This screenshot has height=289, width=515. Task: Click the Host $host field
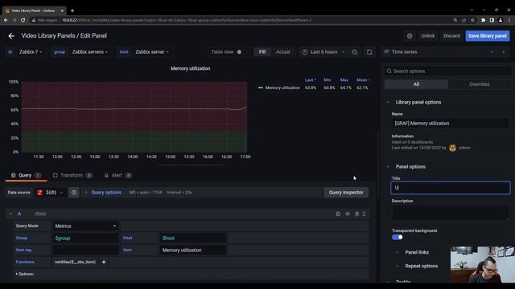(x=193, y=238)
